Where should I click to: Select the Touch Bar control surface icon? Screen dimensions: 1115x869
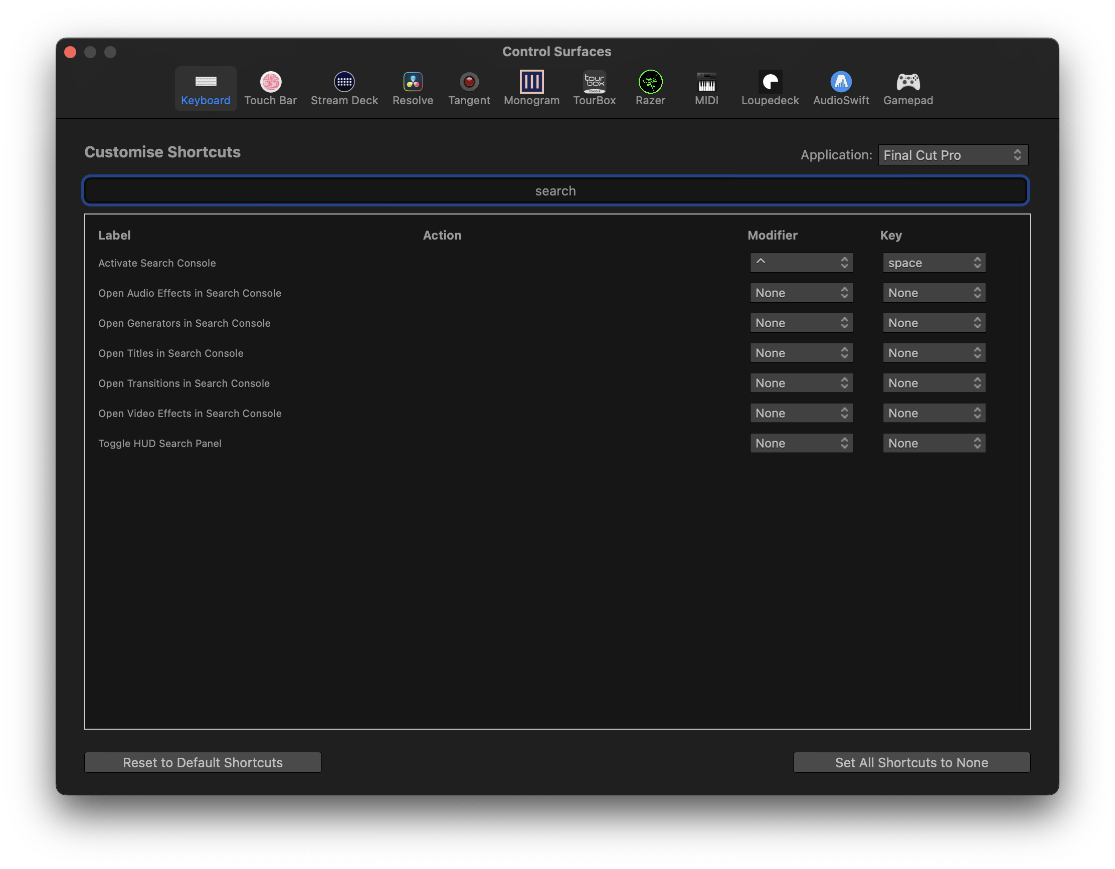(271, 88)
